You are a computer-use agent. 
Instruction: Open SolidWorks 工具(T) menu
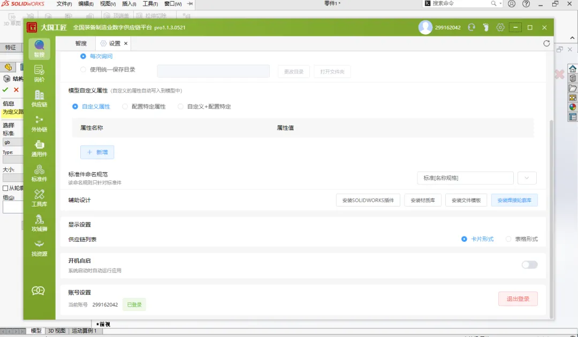150,4
